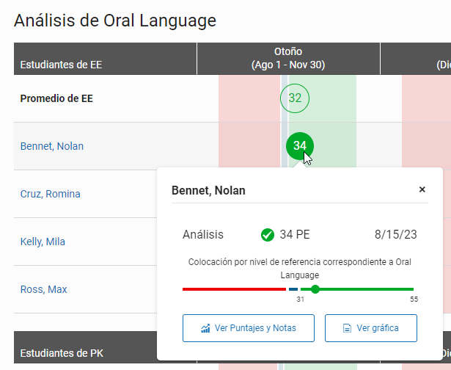Image resolution: width=451 pixels, height=370 pixels.
Task: Click the Promedio de EE row label
Action: point(56,98)
